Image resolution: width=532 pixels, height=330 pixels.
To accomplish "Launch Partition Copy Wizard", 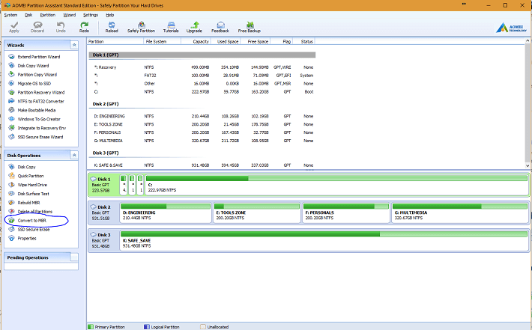I will pyautogui.click(x=37, y=75).
